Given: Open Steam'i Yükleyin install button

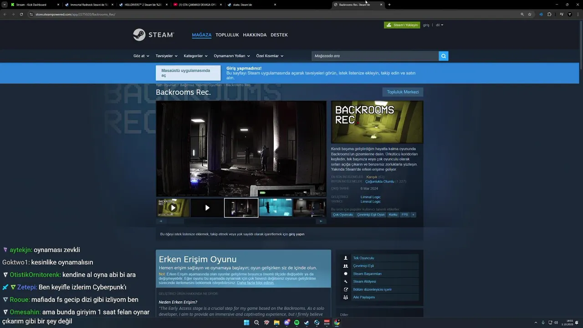Looking at the screenshot, I should 402,25.
